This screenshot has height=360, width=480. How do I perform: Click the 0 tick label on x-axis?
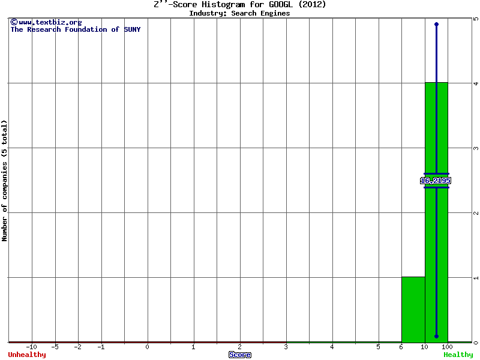(148, 347)
